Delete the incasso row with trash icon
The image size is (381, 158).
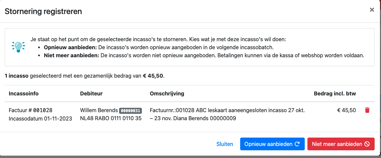tap(367, 110)
